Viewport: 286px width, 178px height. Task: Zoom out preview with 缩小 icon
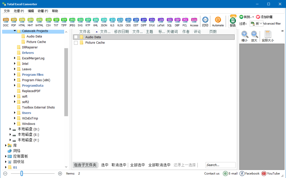(244, 36)
